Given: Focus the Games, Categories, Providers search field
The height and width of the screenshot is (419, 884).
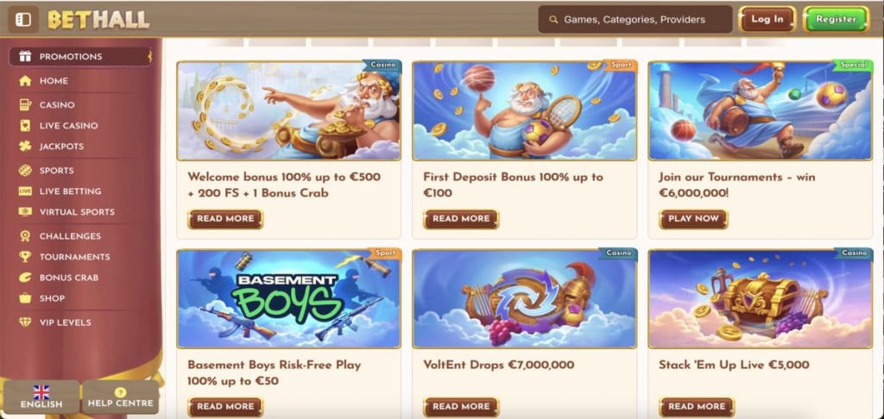Looking at the screenshot, I should pyautogui.click(x=635, y=20).
